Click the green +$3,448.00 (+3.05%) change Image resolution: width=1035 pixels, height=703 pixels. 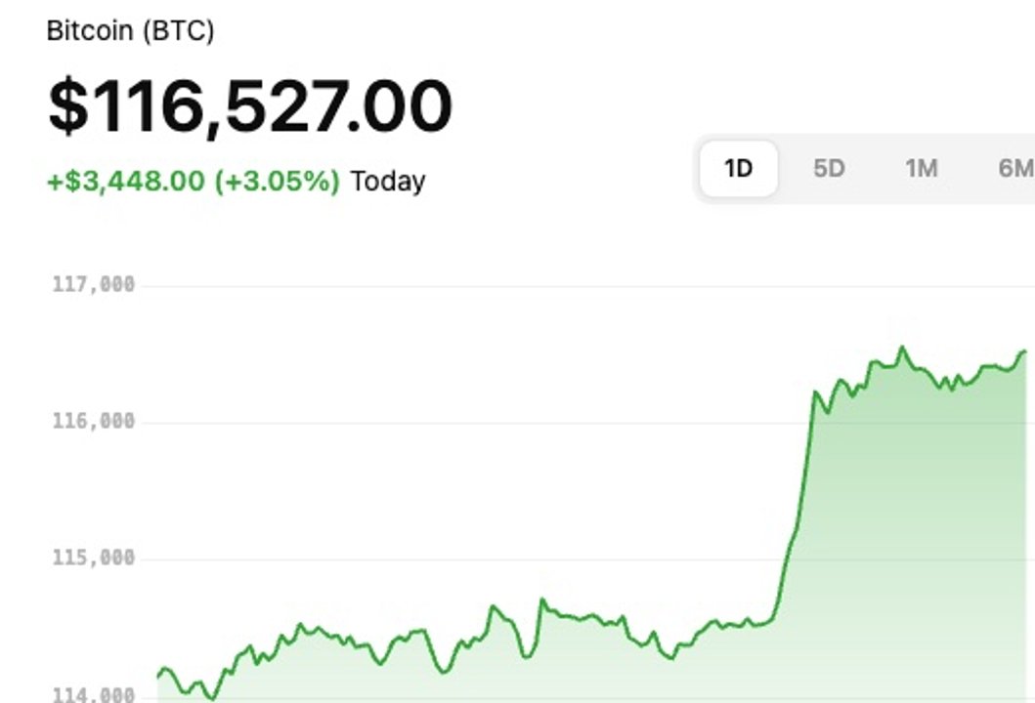(194, 182)
